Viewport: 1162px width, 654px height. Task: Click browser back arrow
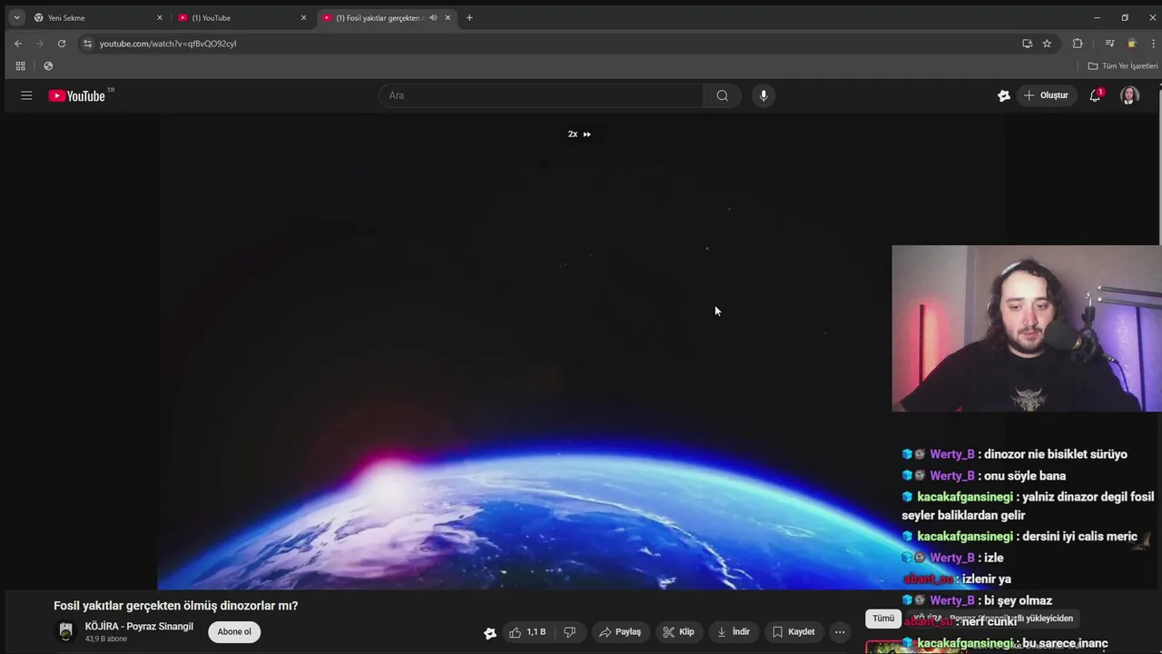click(18, 44)
